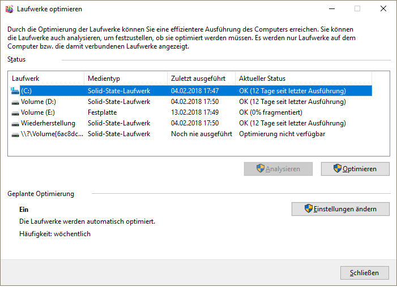
Task: Click the C: system drive icon
Action: [15, 91]
